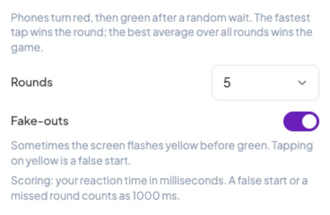Click 'tap wins the round' phrase
Viewport: 330px width, 215px height.
point(59,33)
